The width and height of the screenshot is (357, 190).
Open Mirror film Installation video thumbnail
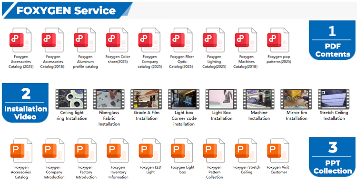point(296,99)
